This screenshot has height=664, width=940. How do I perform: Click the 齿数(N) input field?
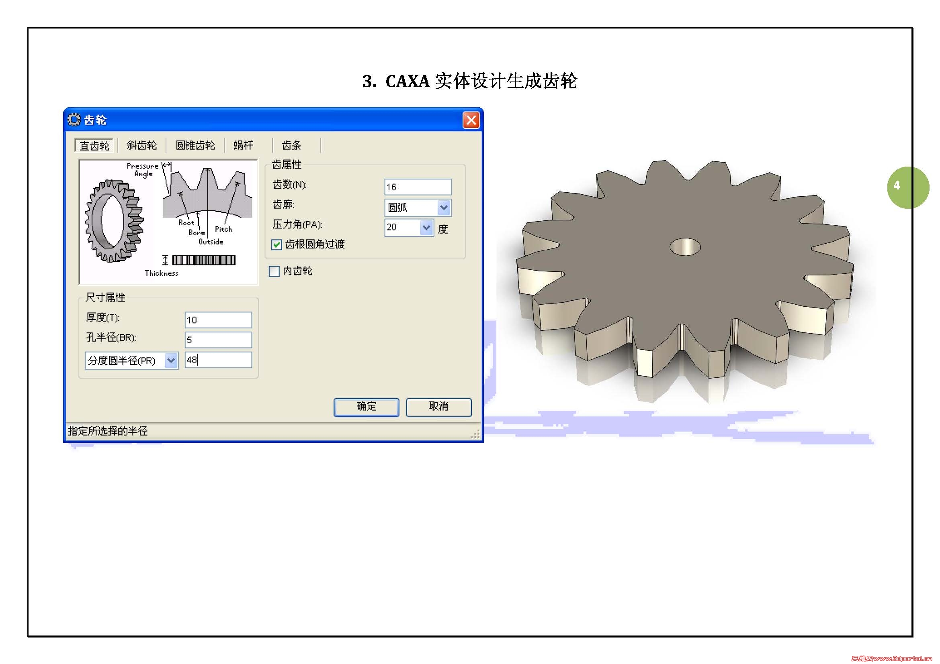click(x=418, y=187)
